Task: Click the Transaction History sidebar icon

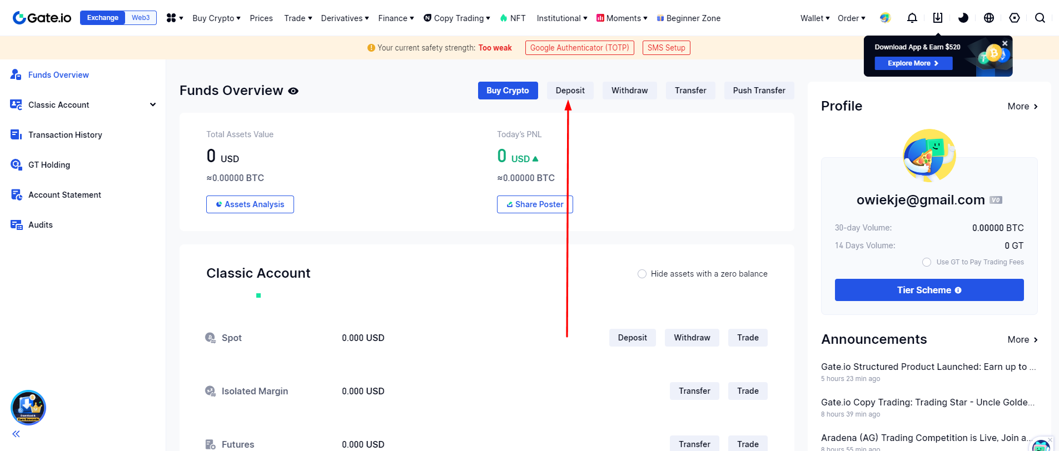Action: [16, 134]
